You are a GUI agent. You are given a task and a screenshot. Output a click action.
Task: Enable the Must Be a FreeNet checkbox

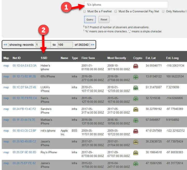pos(85,11)
